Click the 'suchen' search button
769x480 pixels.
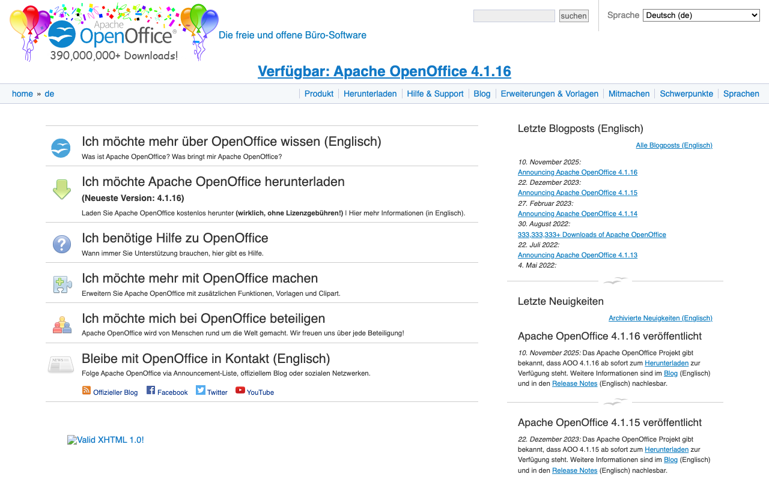tap(574, 16)
